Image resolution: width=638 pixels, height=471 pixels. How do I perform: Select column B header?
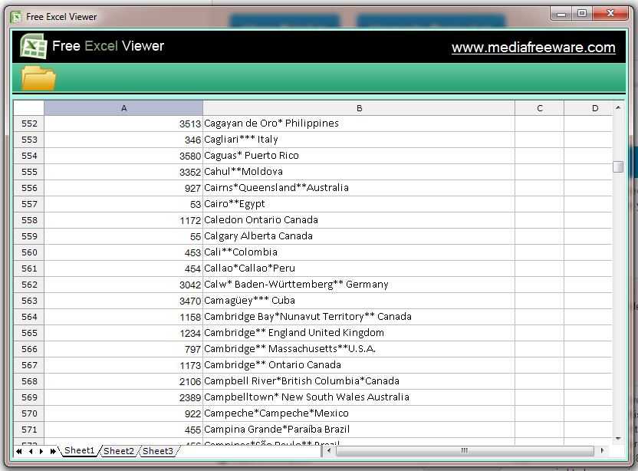tap(359, 108)
